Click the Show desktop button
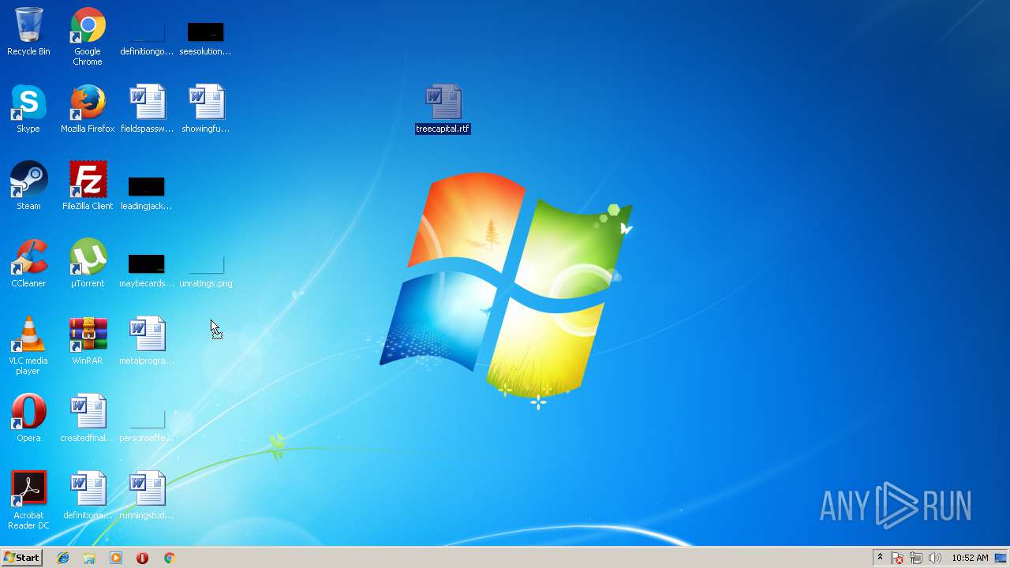The width and height of the screenshot is (1010, 568). point(1001,558)
